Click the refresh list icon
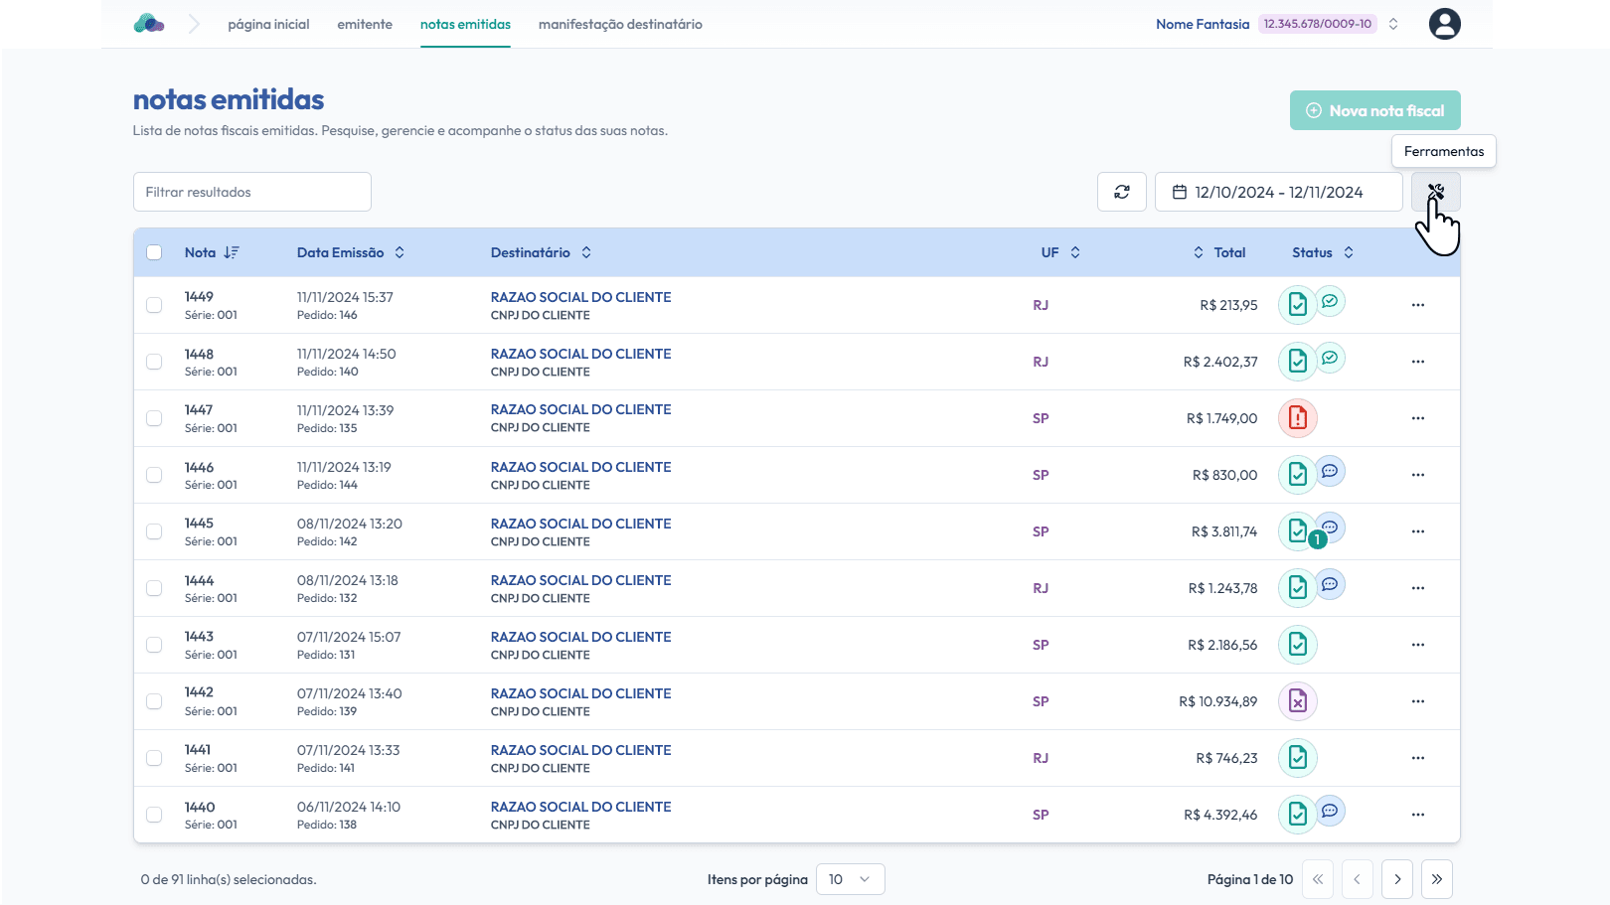This screenshot has height=905, width=1610. pos(1121,192)
